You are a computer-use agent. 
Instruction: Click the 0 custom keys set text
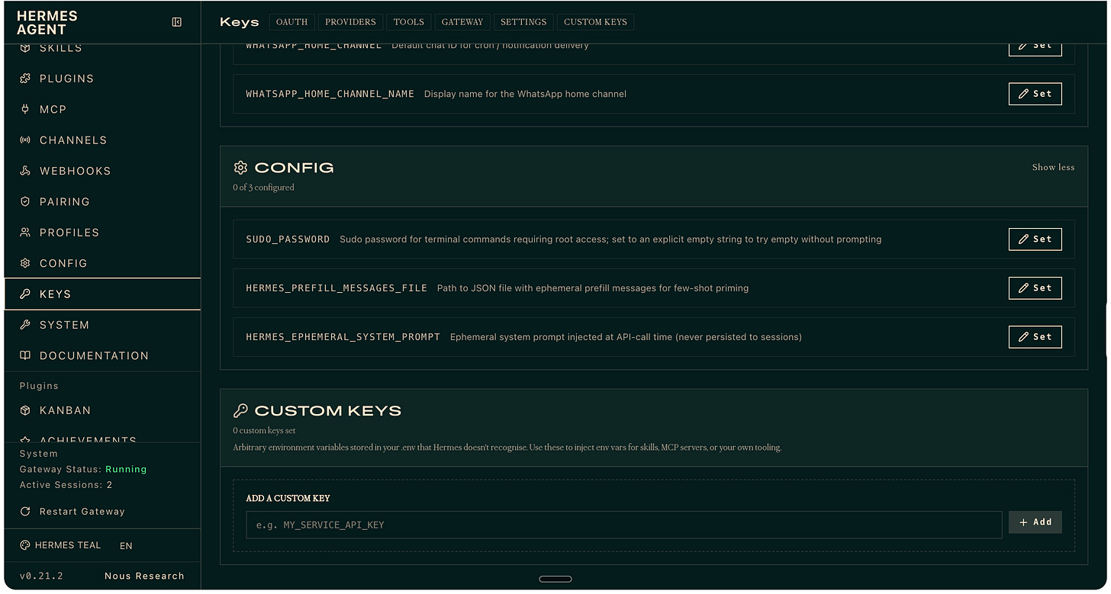pos(264,431)
